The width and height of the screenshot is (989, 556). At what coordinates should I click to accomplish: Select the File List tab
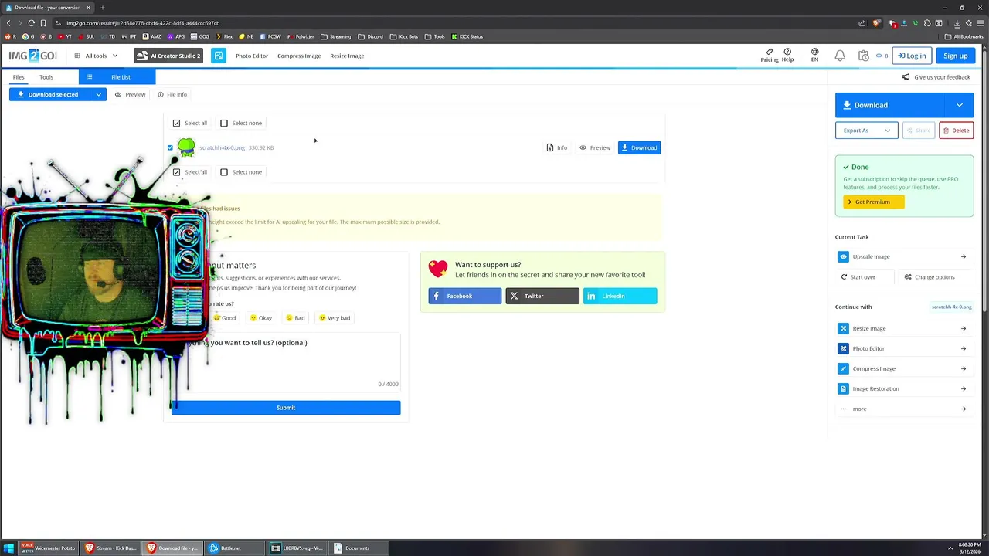coord(117,77)
